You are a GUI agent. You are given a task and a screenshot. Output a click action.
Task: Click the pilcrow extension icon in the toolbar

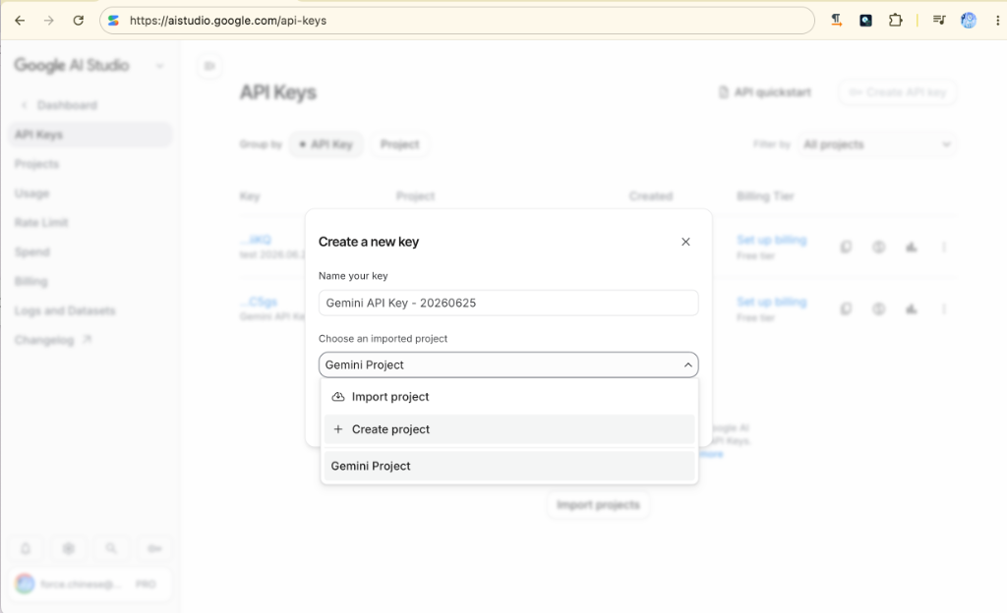tap(836, 21)
